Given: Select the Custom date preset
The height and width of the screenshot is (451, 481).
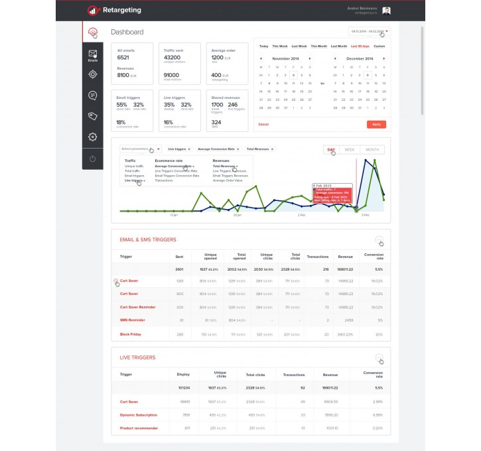Looking at the screenshot, I should point(379,46).
